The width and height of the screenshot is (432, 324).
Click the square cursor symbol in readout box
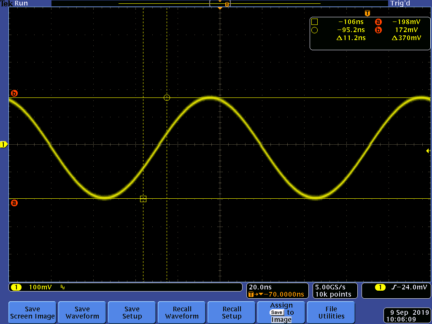pyautogui.click(x=314, y=22)
